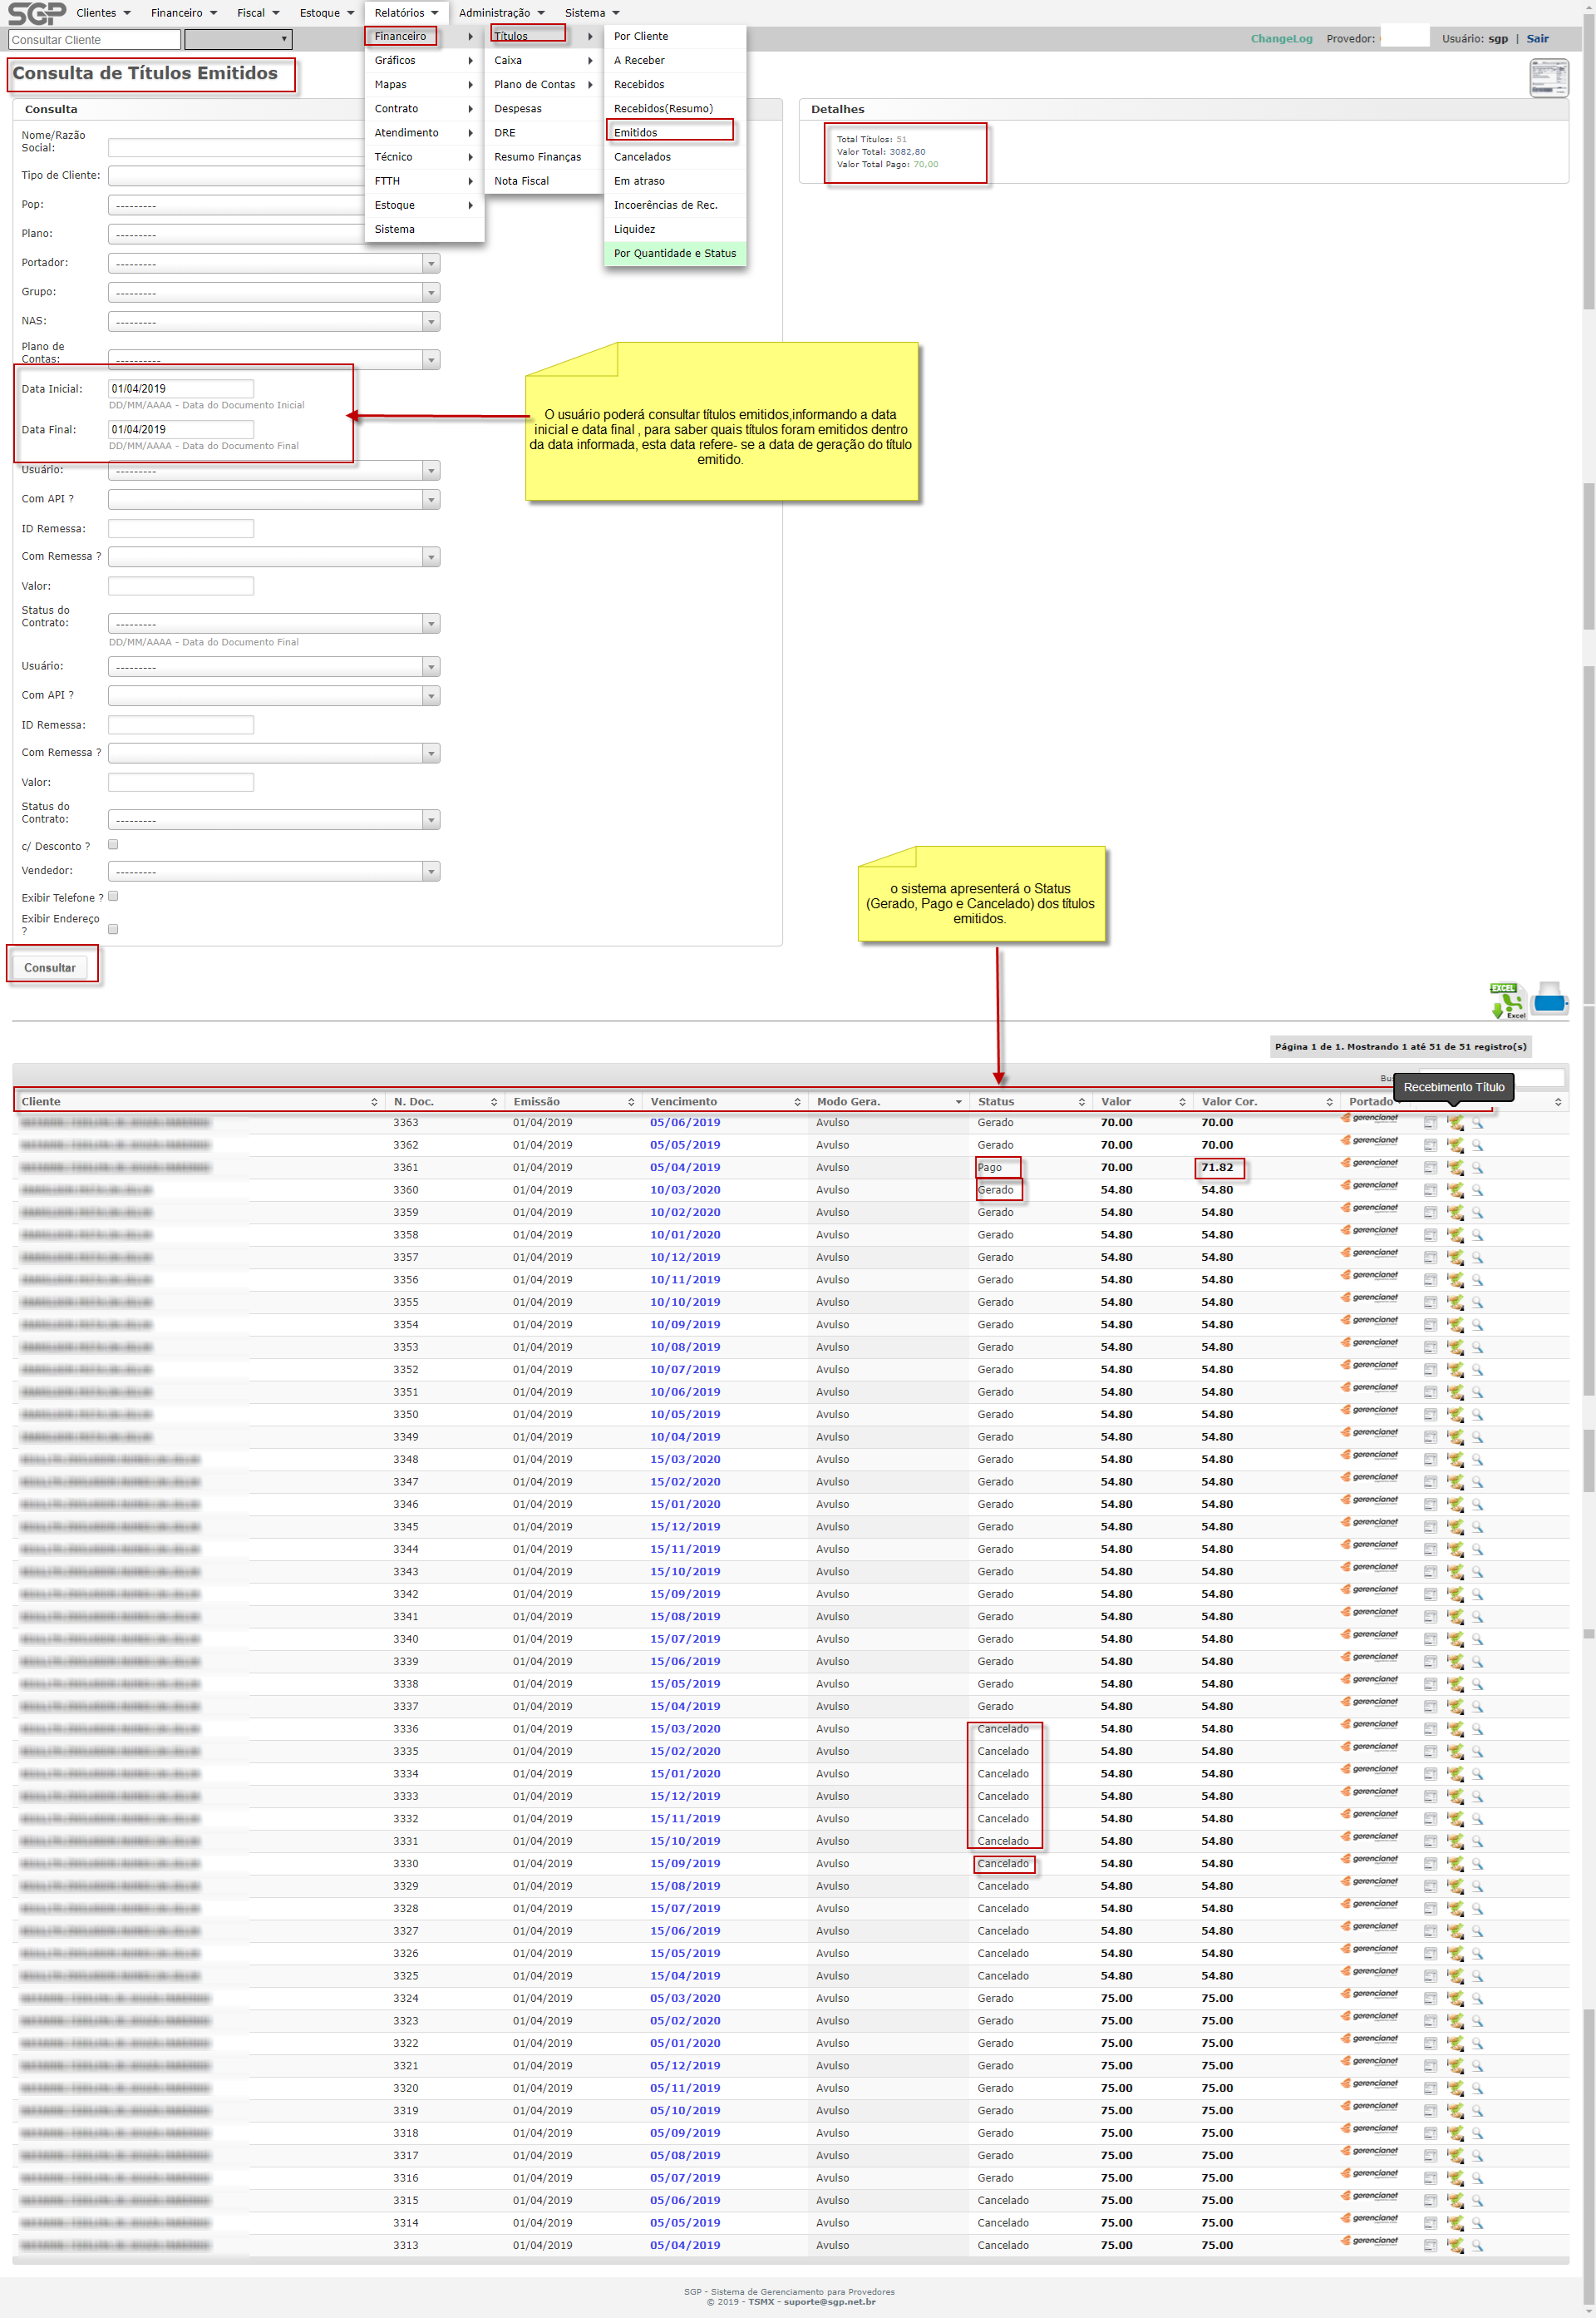Click the Data Inicial date field
This screenshot has height=2318, width=1596.
point(181,388)
